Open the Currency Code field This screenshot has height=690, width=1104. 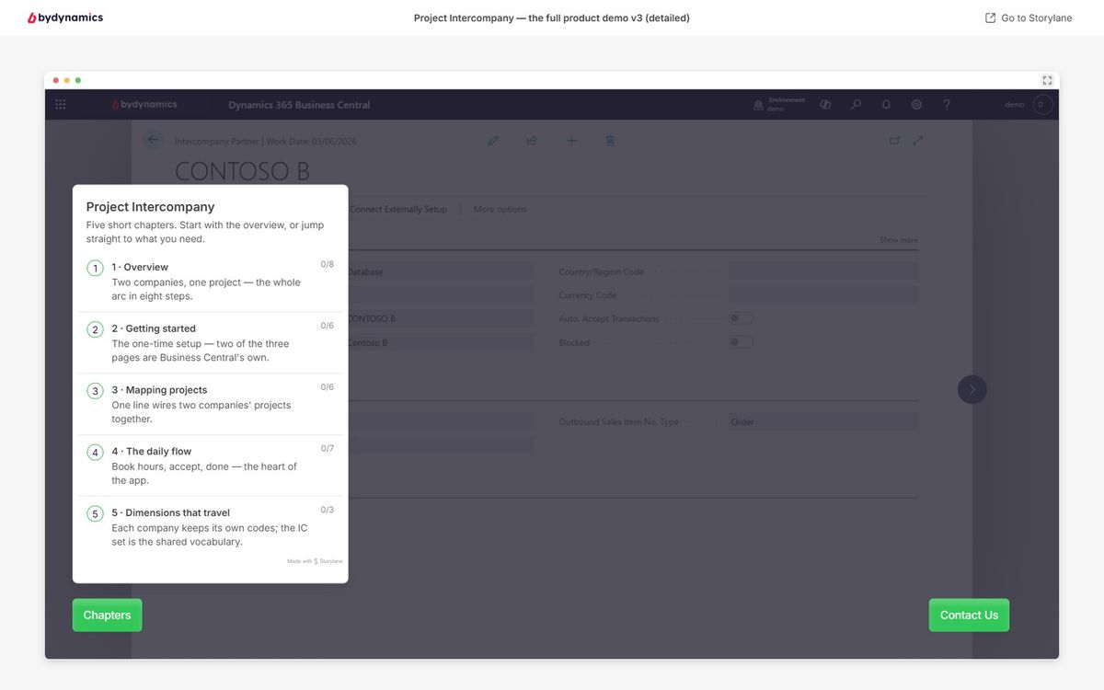pyautogui.click(x=823, y=295)
